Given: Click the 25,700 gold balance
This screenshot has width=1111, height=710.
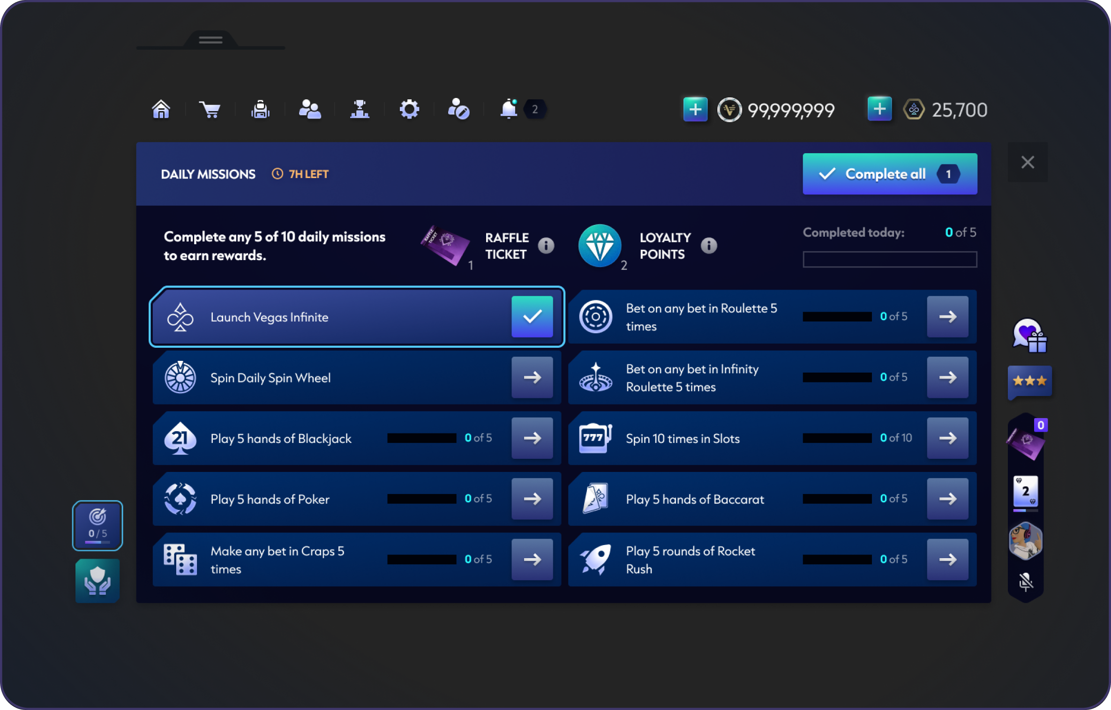Looking at the screenshot, I should (x=959, y=111).
